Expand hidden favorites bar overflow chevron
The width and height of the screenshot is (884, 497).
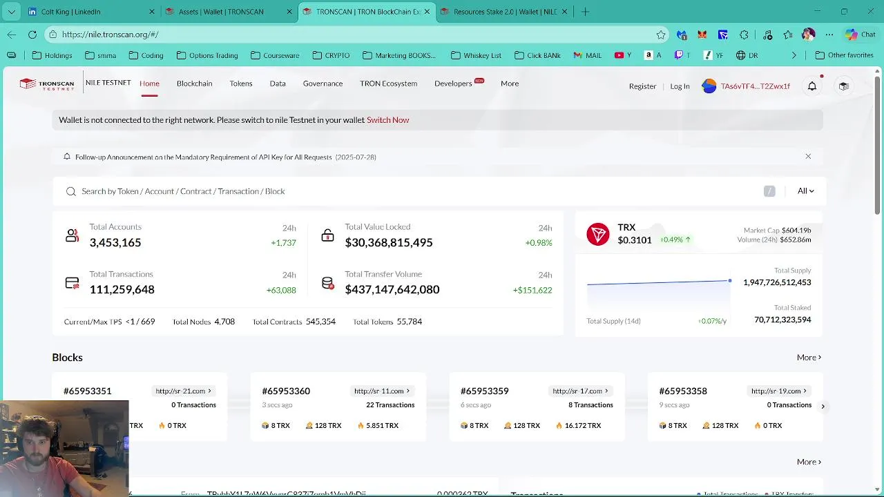pos(794,55)
